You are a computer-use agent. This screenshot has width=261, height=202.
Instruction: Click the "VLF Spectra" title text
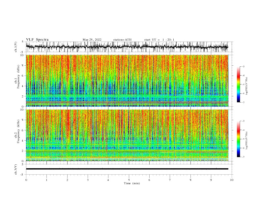(x=37, y=40)
